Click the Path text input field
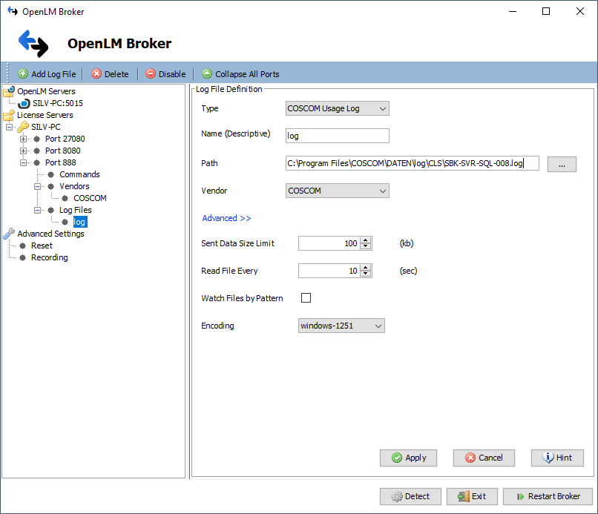 [x=412, y=164]
